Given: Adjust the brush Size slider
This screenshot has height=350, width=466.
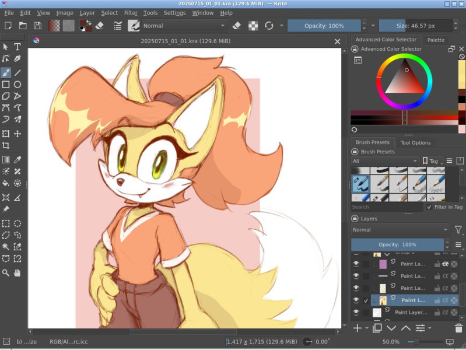Looking at the screenshot, I should [416, 26].
